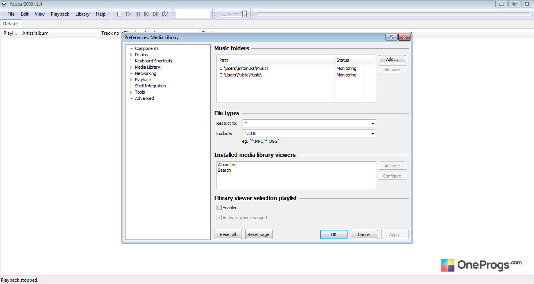The image size is (534, 284).
Task: Click the Configure viewer button
Action: pos(392,176)
